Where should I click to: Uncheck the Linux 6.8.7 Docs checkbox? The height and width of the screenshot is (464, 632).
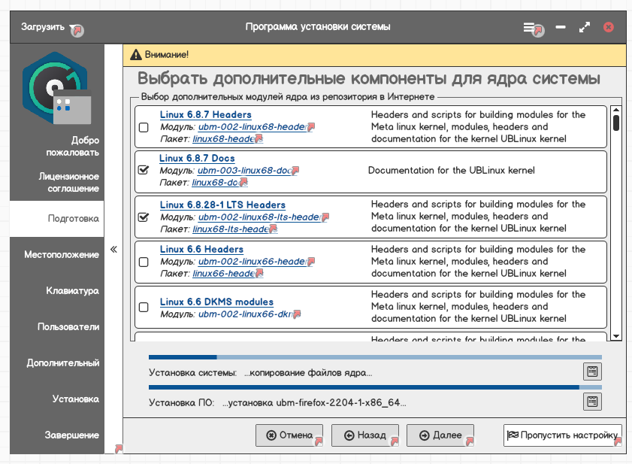point(144,171)
